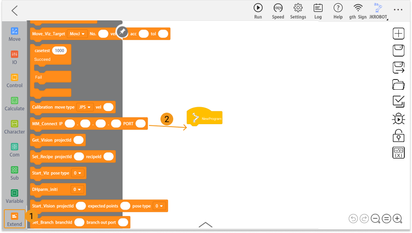The image size is (412, 233).
Task: Save the program with disk icon
Action: [x=398, y=50]
